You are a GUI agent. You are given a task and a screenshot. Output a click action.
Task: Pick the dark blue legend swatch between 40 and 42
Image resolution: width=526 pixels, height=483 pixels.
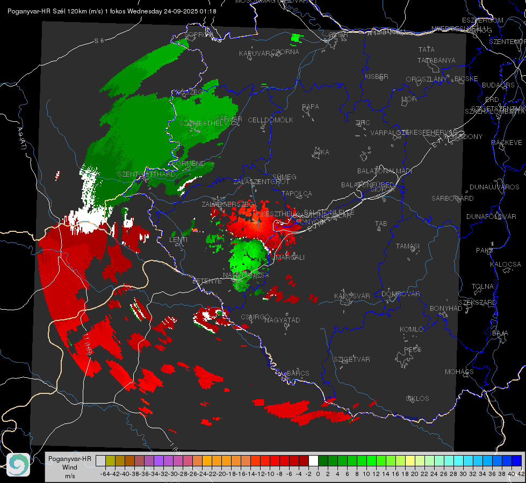tap(517, 460)
